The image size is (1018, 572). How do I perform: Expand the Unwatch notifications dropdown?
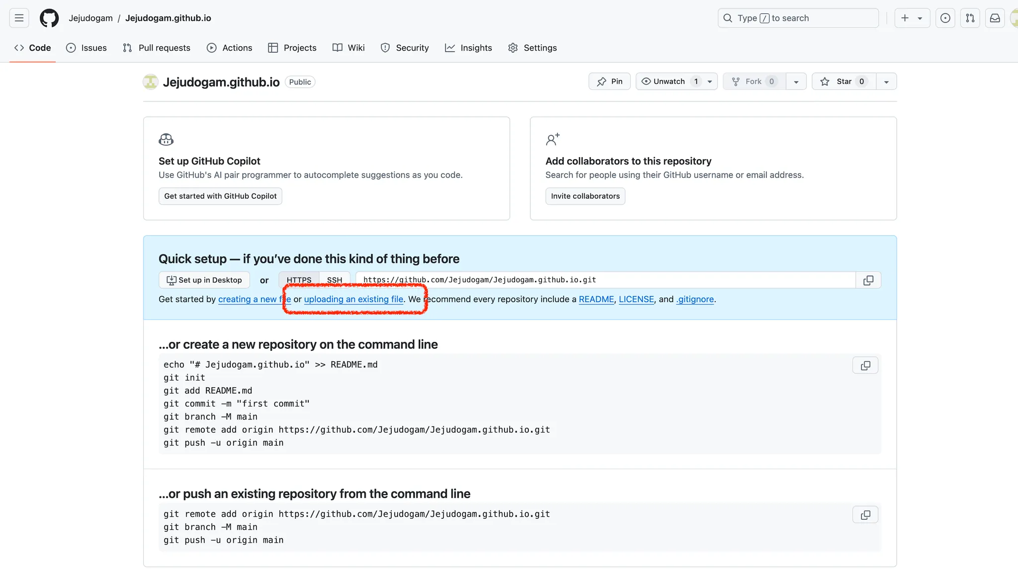click(x=709, y=82)
